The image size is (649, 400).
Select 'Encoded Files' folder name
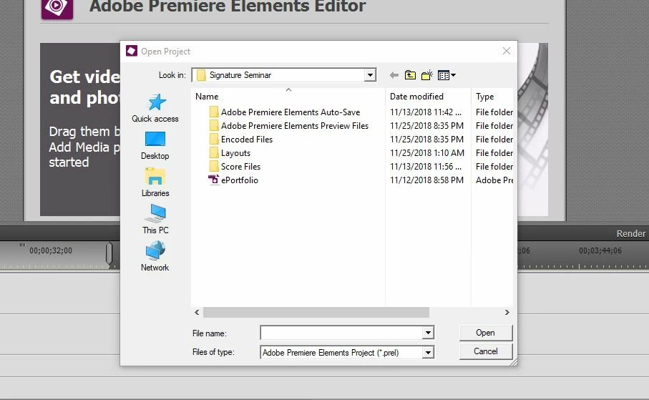click(x=247, y=140)
